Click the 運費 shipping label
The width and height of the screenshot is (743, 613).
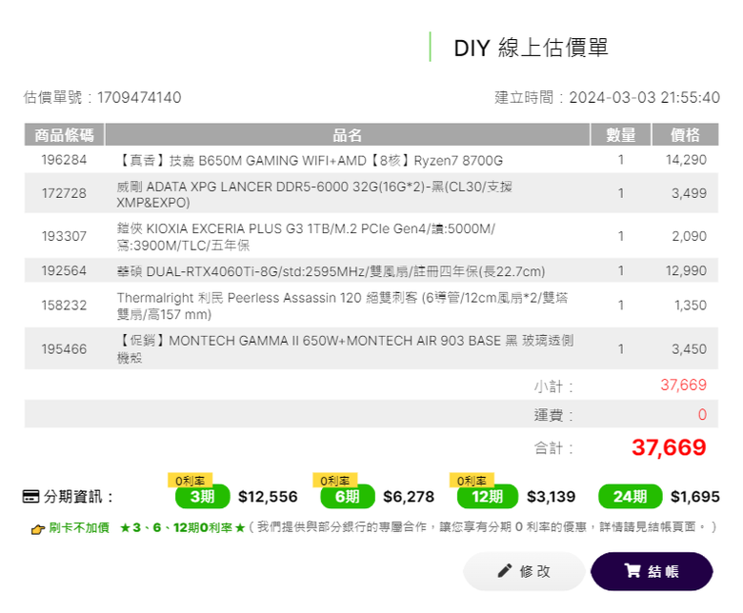tap(553, 415)
